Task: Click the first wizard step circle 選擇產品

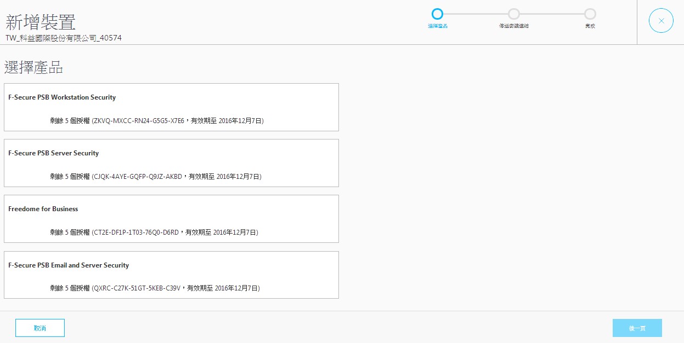Action: 437,14
